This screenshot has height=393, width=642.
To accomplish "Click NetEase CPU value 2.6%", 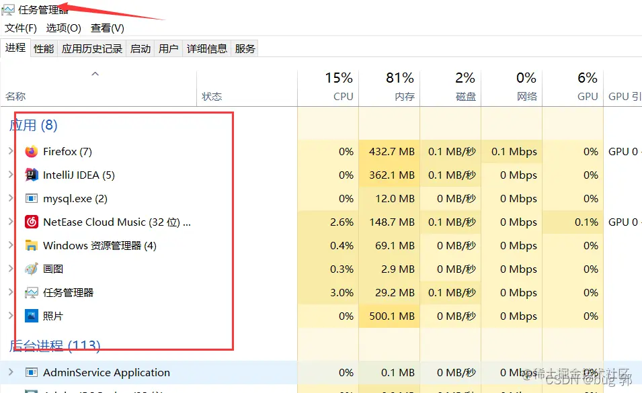I will pos(342,222).
